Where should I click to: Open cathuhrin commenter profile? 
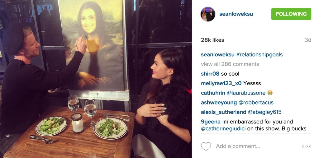pos(213,93)
